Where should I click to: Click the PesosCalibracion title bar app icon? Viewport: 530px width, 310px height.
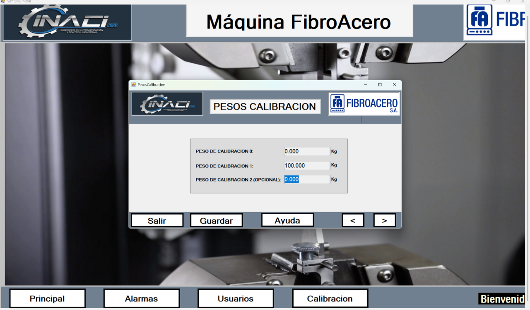(133, 85)
